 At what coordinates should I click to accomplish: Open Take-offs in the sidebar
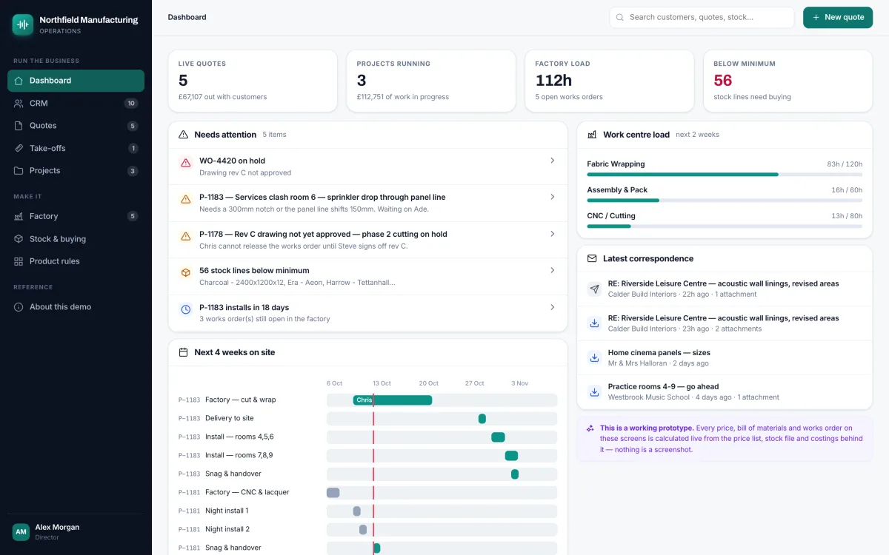coord(76,148)
